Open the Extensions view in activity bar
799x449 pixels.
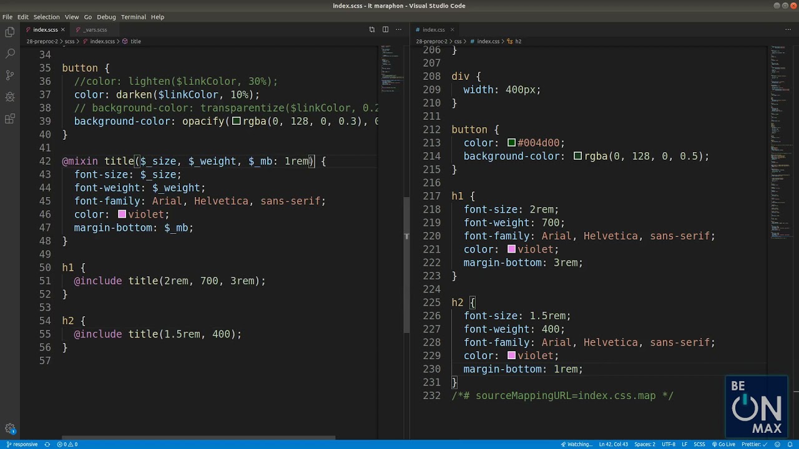coord(10,119)
